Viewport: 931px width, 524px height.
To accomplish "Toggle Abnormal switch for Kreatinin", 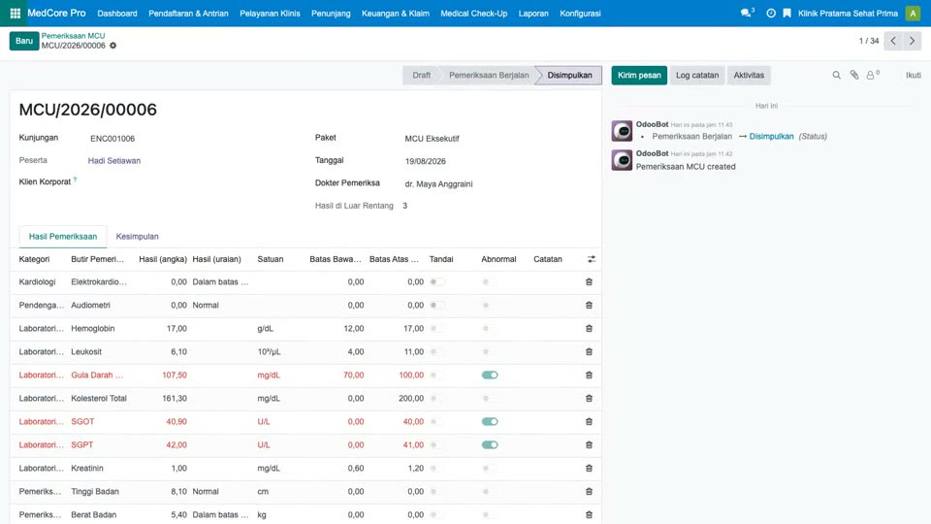I will tap(490, 468).
